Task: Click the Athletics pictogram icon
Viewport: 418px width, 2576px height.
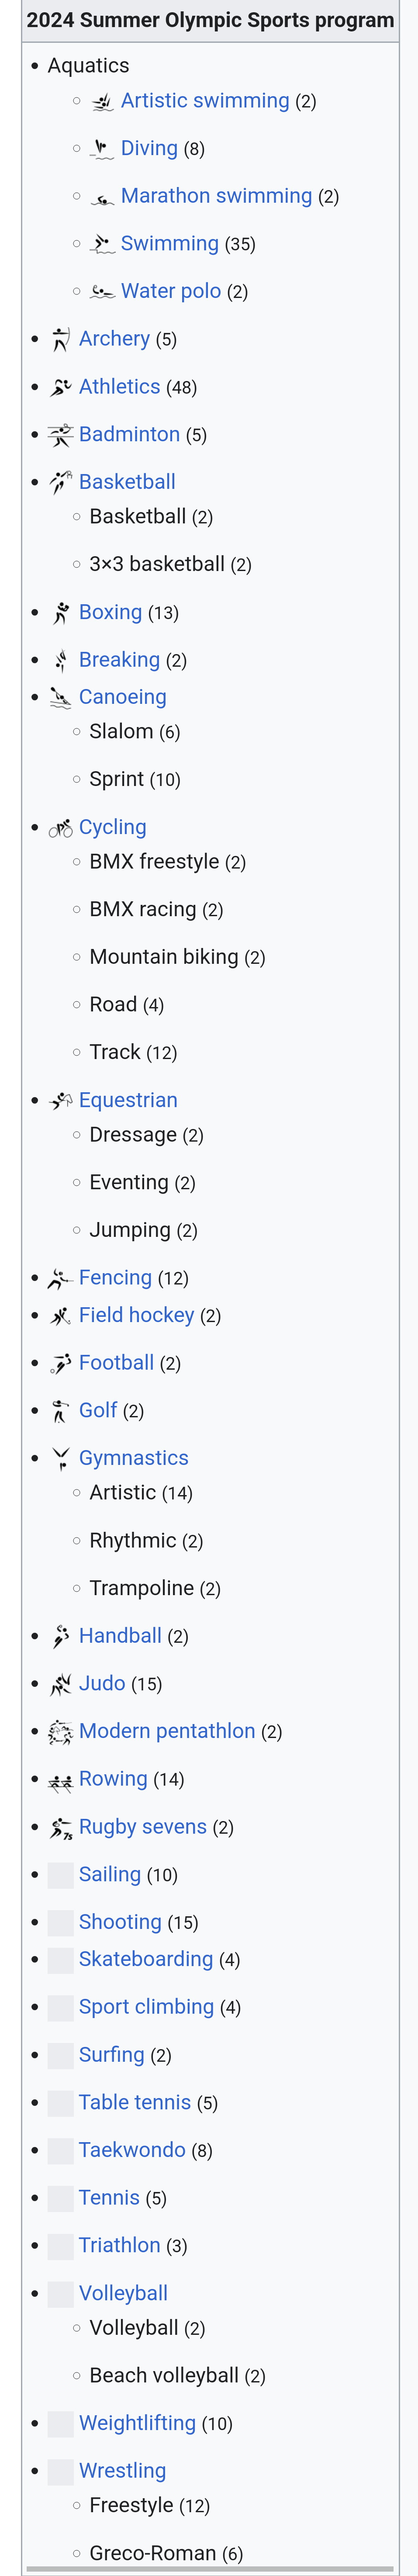Action: point(61,387)
